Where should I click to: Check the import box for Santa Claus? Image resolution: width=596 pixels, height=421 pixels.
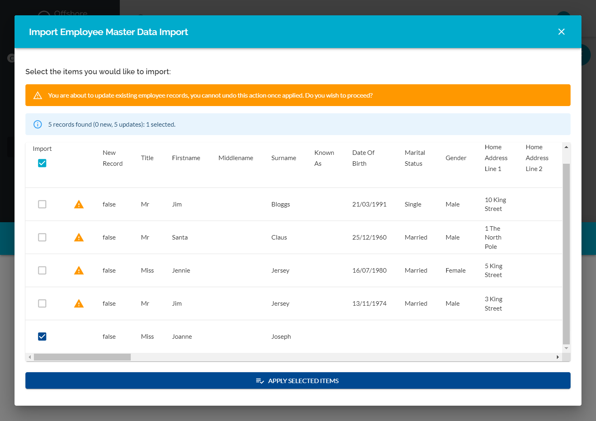click(x=42, y=237)
